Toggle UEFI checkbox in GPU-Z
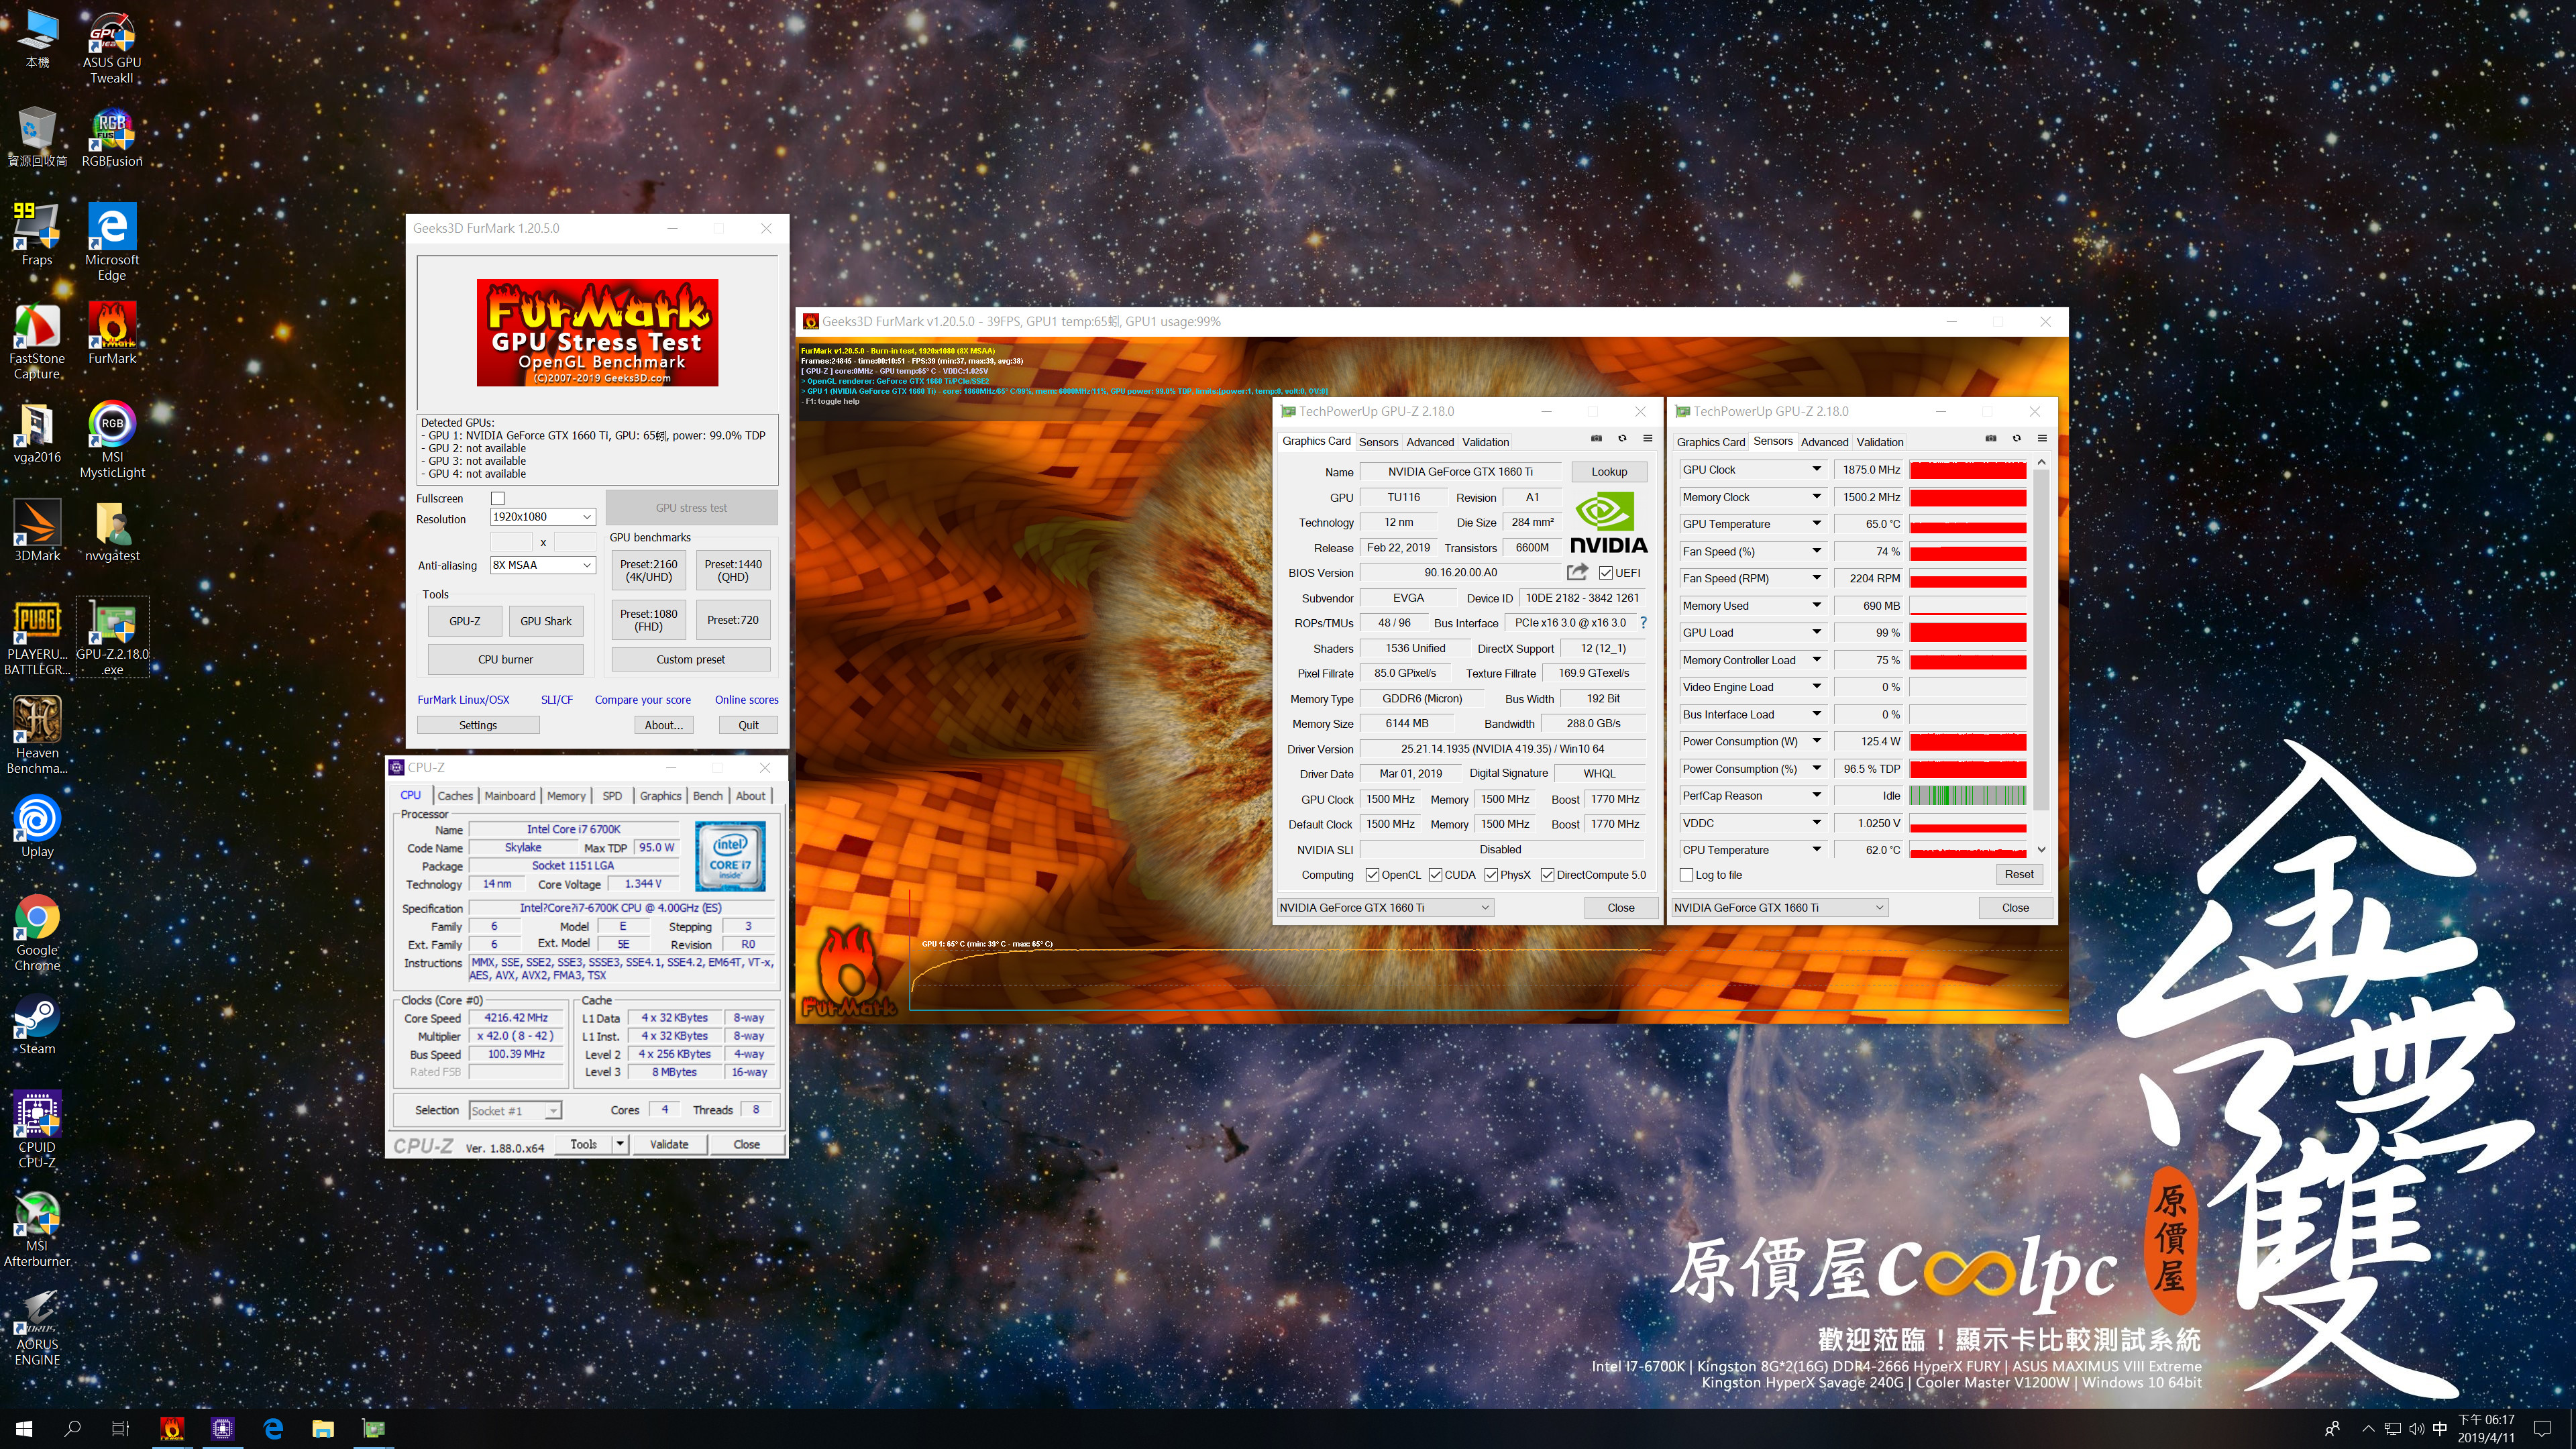 pyautogui.click(x=1606, y=573)
